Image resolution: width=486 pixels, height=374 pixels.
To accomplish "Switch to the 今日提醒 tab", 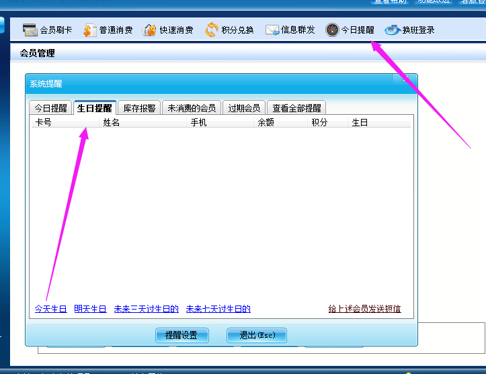I will [x=51, y=108].
